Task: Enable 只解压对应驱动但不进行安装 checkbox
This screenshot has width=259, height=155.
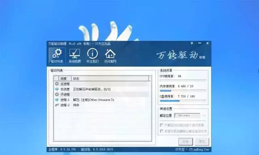Action: 161,125
